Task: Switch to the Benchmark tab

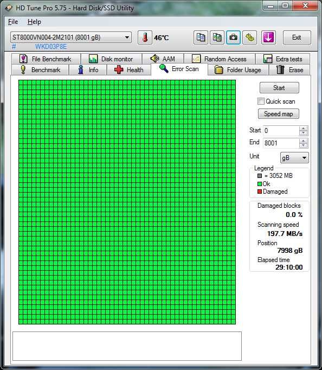Action: 40,70
